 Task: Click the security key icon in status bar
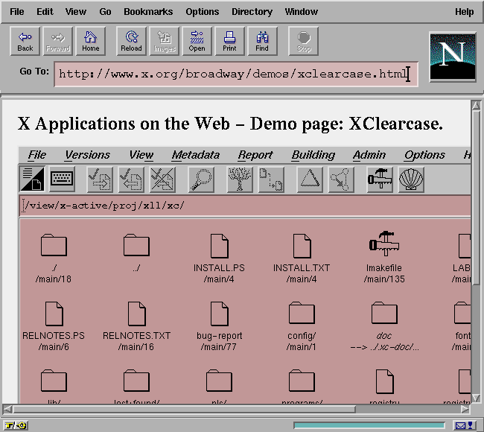15,425
